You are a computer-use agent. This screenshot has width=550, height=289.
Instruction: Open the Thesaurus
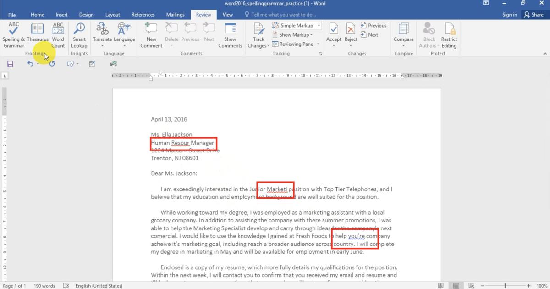pyautogui.click(x=38, y=32)
